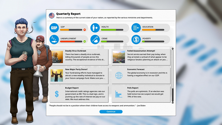Click the dollar sign icon for Budget Report
The width and height of the screenshot is (222, 125).
[57, 94]
